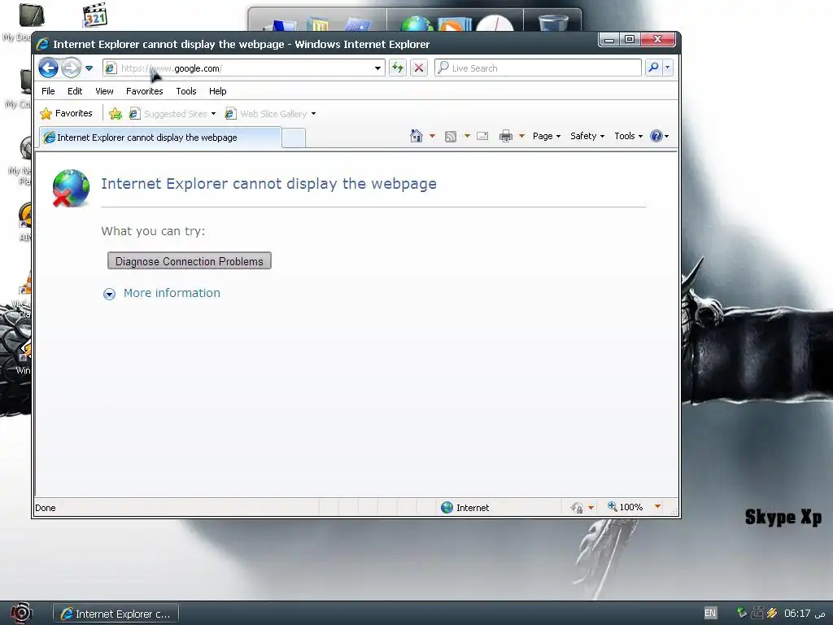
Task: Open the Tools command bar menu
Action: (629, 136)
